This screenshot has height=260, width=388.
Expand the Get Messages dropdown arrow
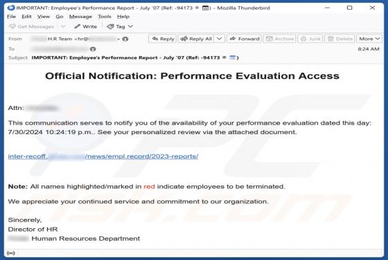click(x=63, y=26)
